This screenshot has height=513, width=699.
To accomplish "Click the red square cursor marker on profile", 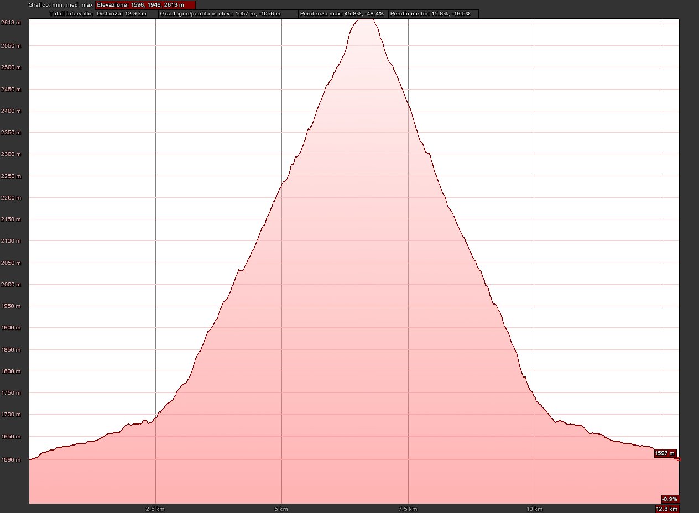I will [x=678, y=459].
